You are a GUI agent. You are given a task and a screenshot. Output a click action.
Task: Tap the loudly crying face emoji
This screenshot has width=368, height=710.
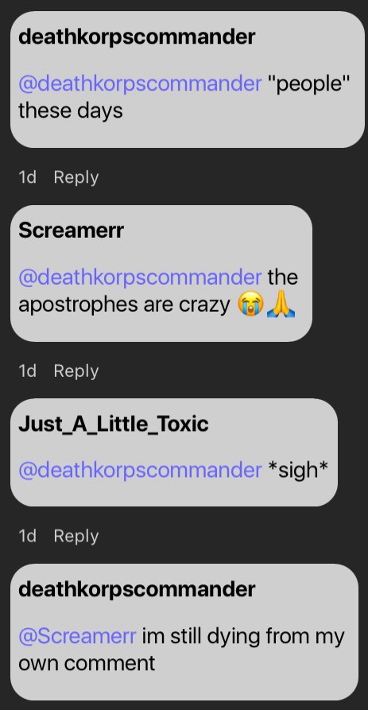pyautogui.click(x=250, y=305)
